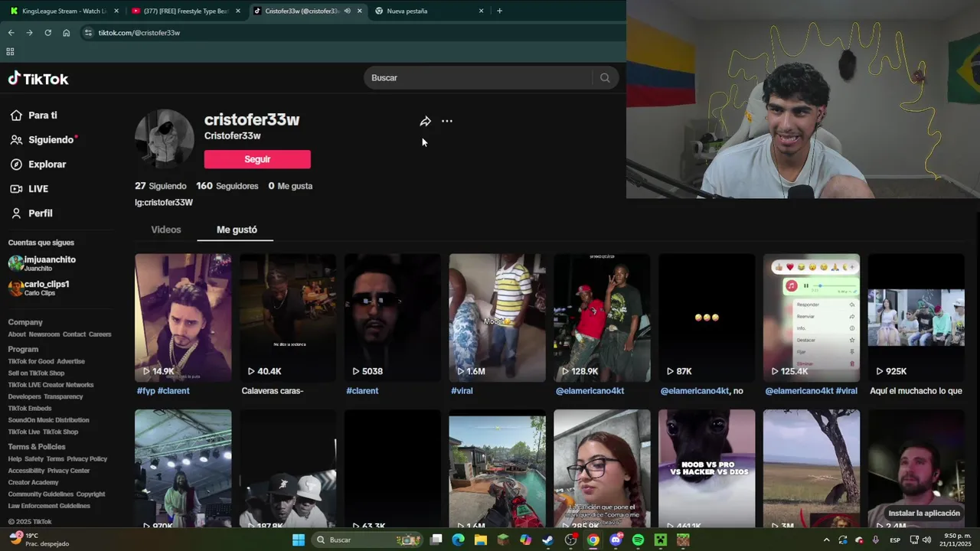The image size is (980, 551).
Task: Open the Privacy Policy link
Action: point(87,459)
